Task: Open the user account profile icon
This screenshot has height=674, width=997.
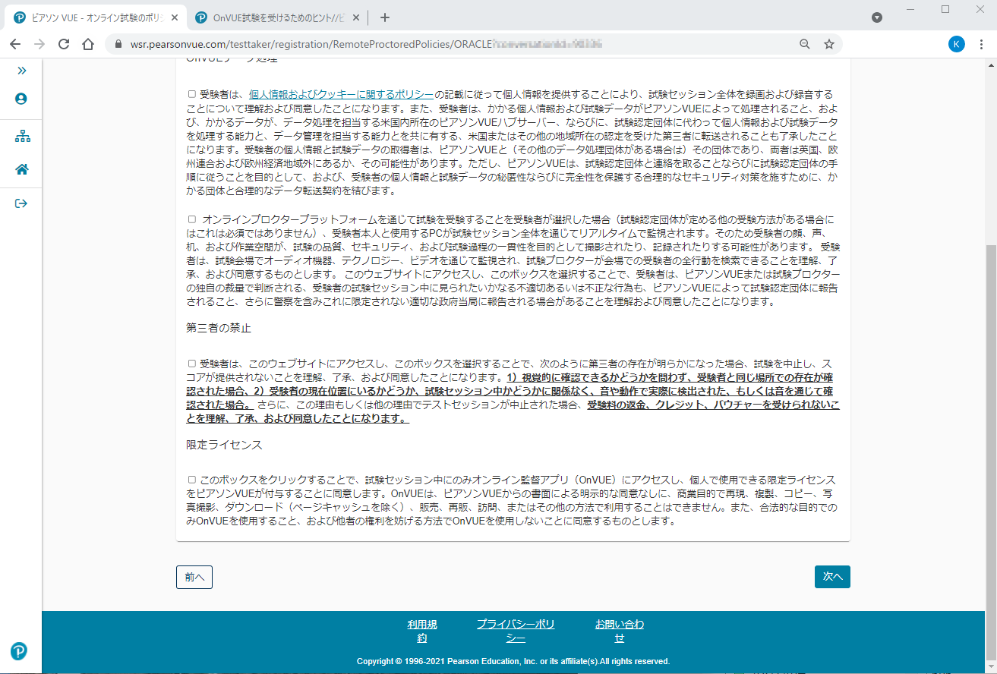Action: pyautogui.click(x=21, y=99)
